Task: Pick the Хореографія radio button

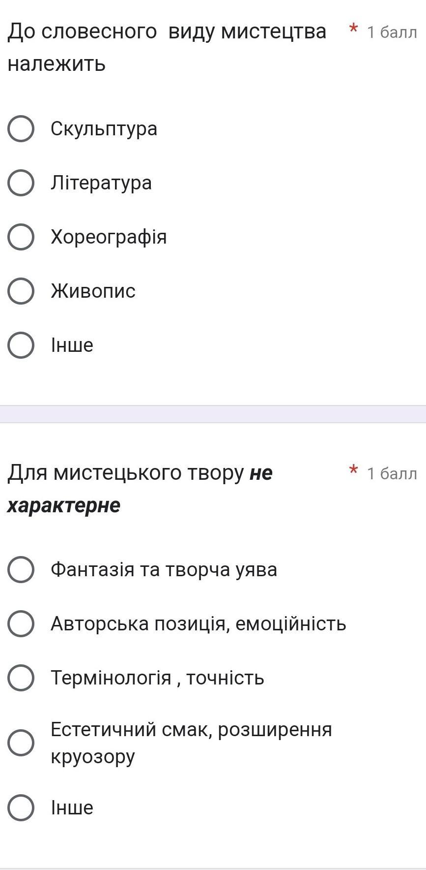Action: click(x=21, y=237)
